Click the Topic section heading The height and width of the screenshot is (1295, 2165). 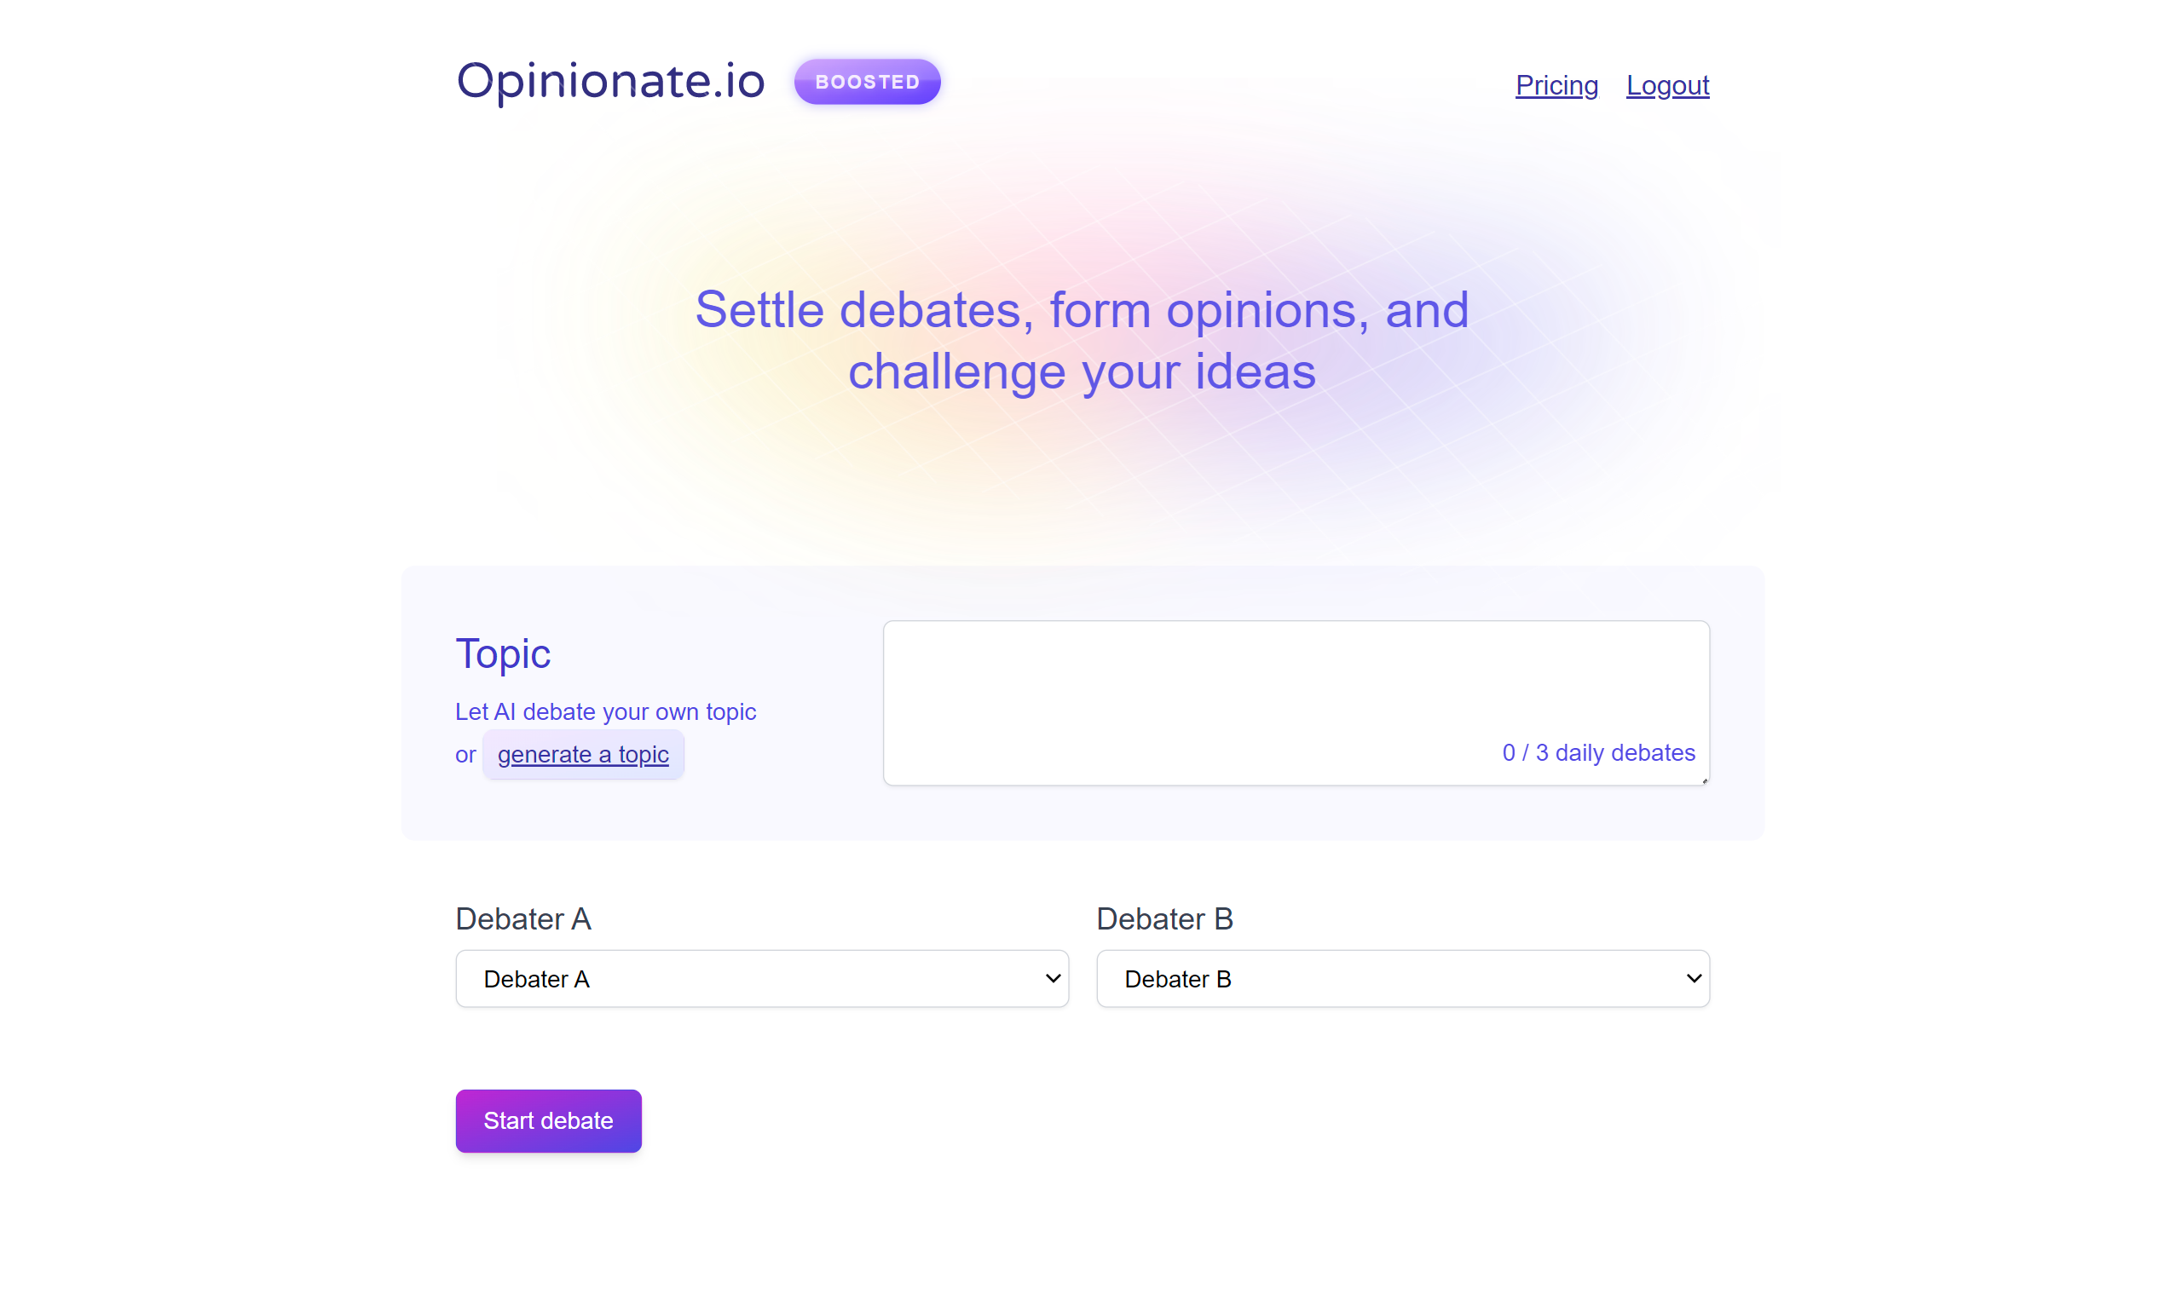[x=503, y=653]
